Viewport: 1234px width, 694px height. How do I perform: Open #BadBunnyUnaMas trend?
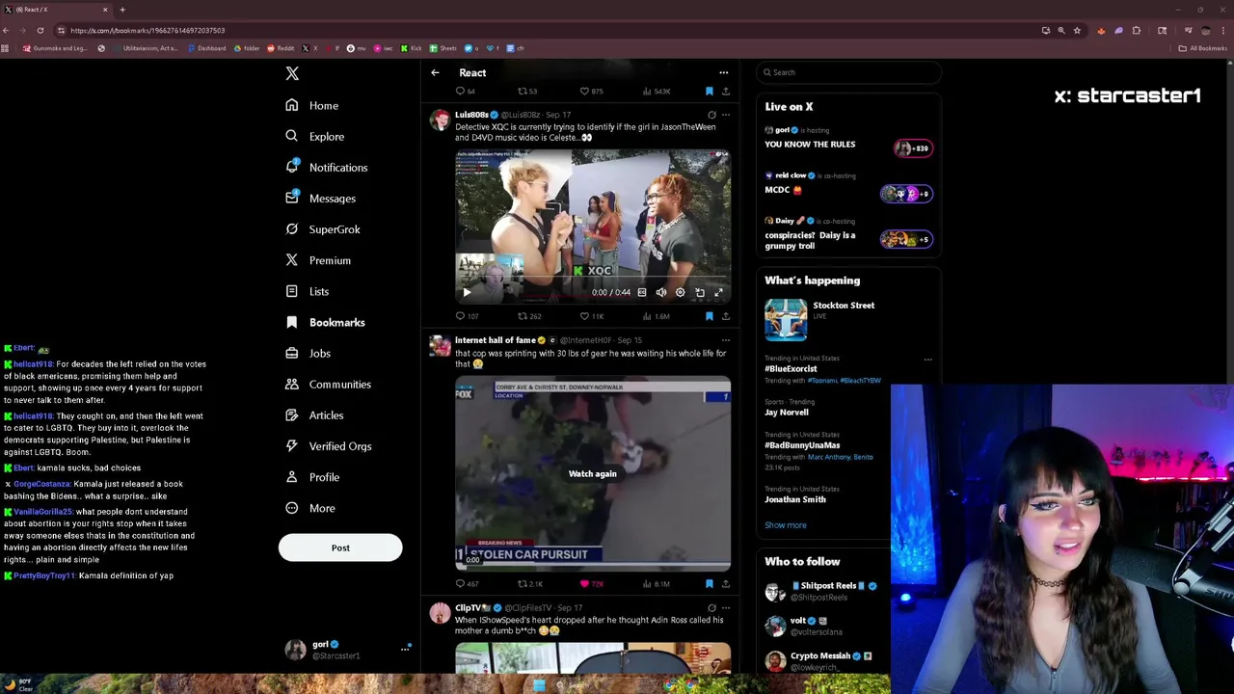point(802,445)
